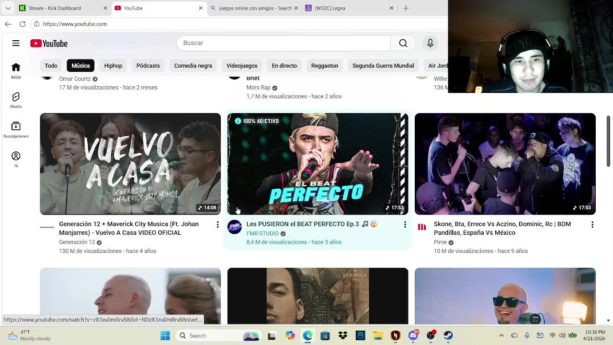Click the Buscar search field

284,43
